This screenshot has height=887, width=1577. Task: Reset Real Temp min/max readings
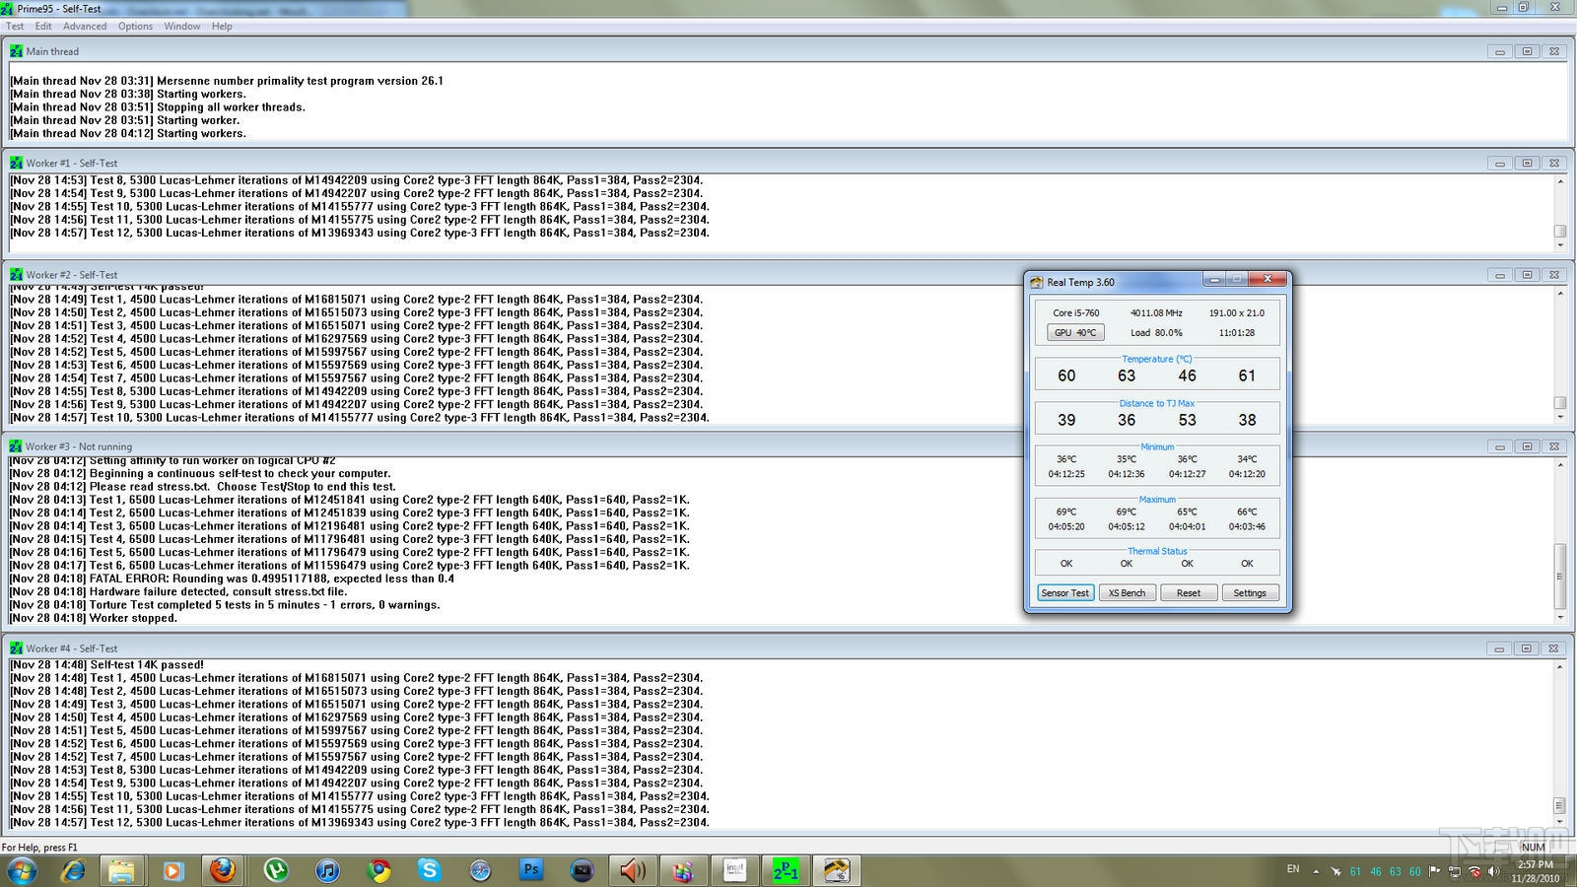point(1189,592)
